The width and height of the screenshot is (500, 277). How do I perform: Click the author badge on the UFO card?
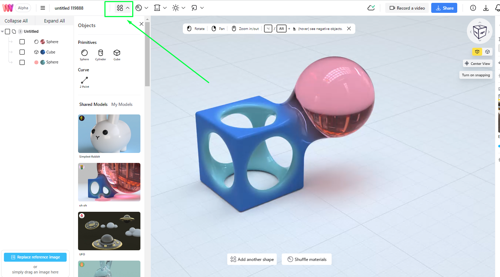(x=82, y=216)
